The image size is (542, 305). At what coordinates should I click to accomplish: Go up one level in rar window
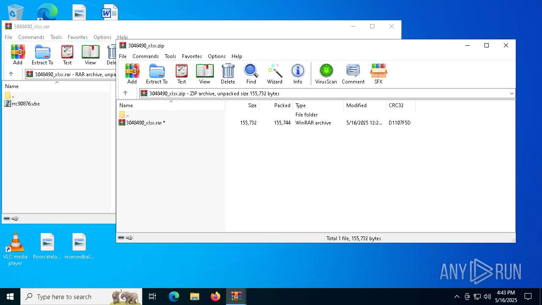click(11, 74)
